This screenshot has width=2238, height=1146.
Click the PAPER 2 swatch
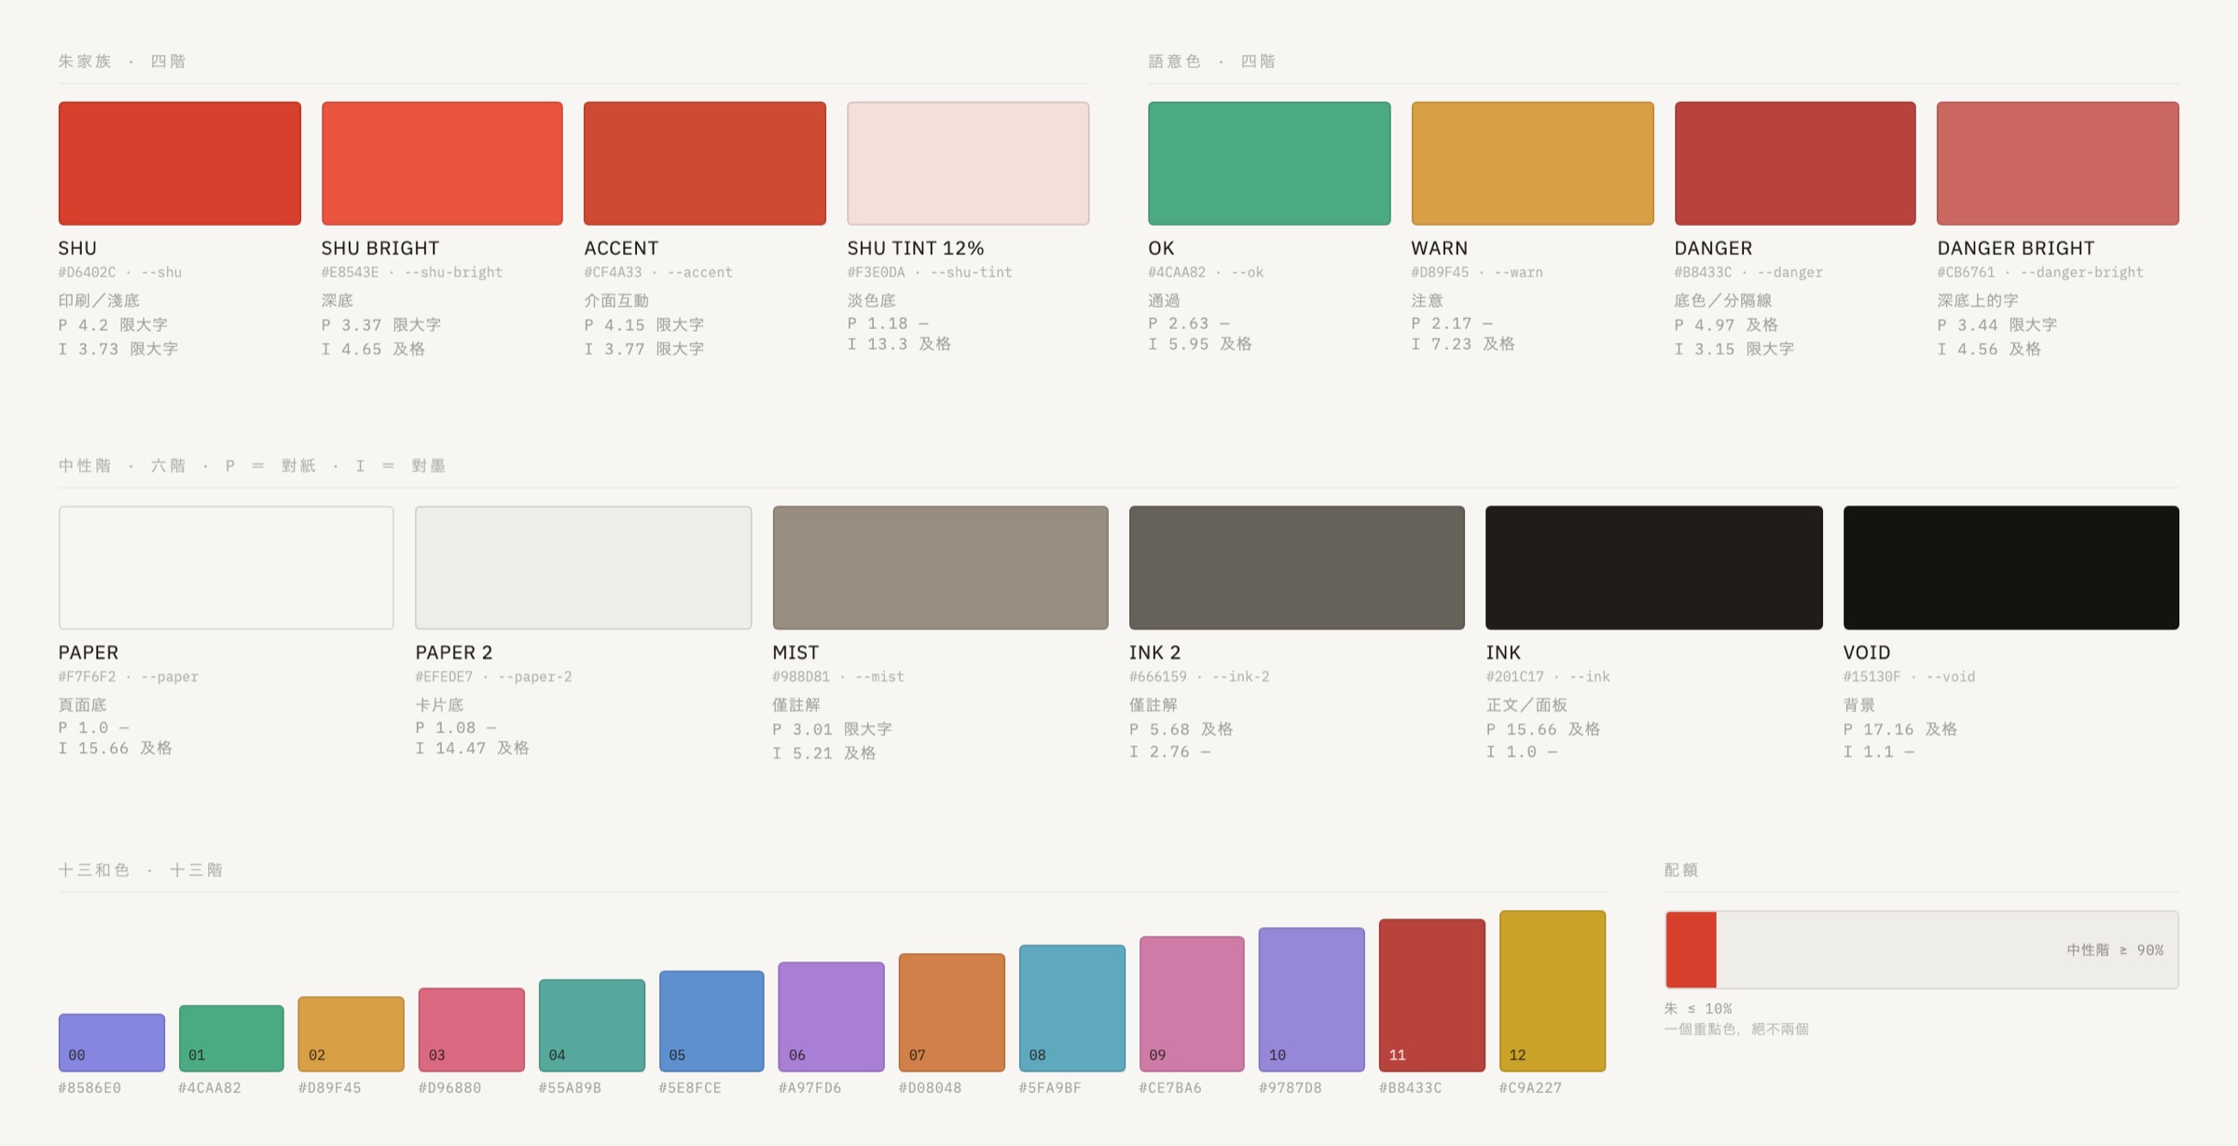point(584,567)
